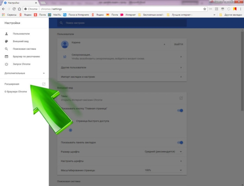Open Расширения external link icon in sidebar
The height and width of the screenshot is (186, 244).
pos(44,84)
